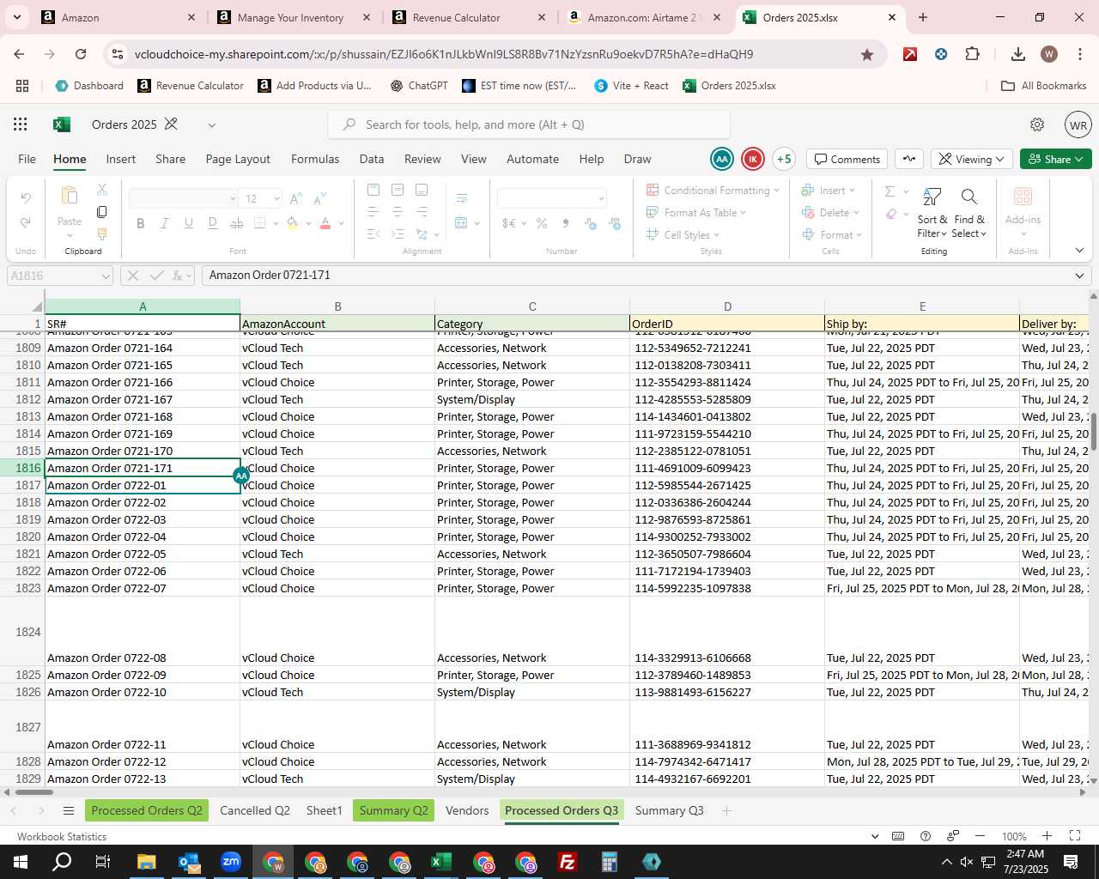This screenshot has height=879, width=1099.
Task: Open Chrome extensions puzzle icon
Action: click(972, 54)
